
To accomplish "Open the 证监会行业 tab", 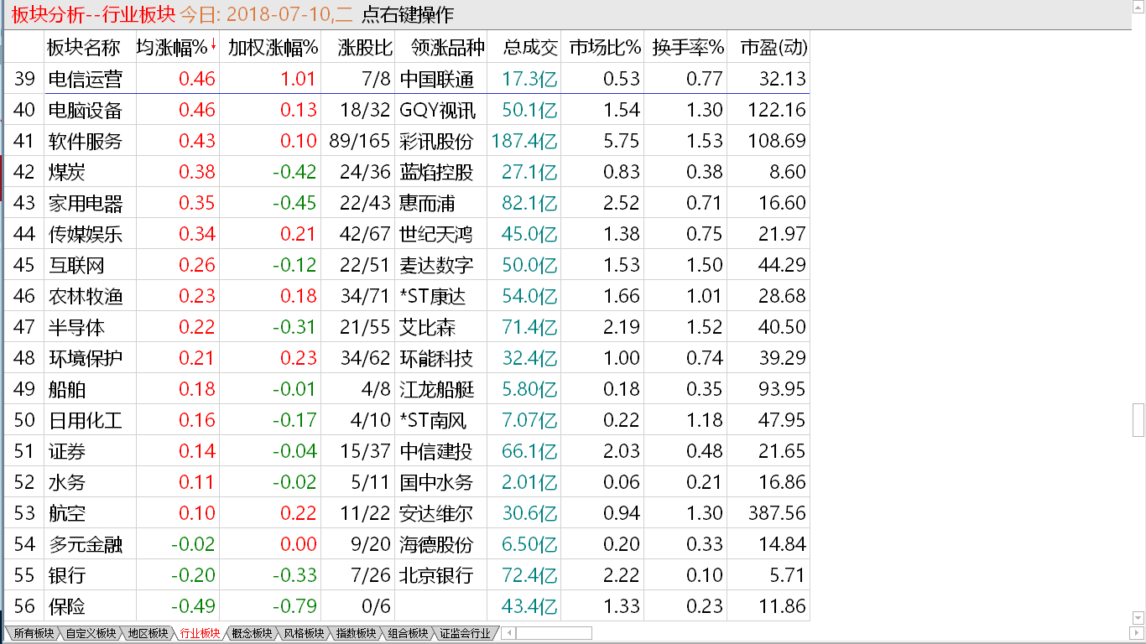I will 464,633.
